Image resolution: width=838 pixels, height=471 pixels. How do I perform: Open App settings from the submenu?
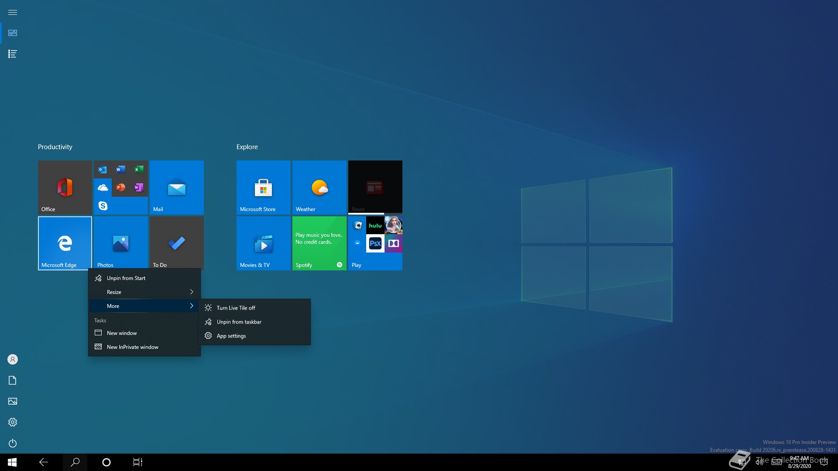[254, 336]
